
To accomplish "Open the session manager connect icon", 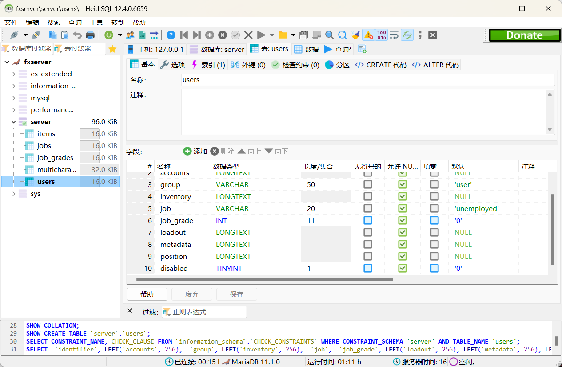I will pyautogui.click(x=14, y=35).
